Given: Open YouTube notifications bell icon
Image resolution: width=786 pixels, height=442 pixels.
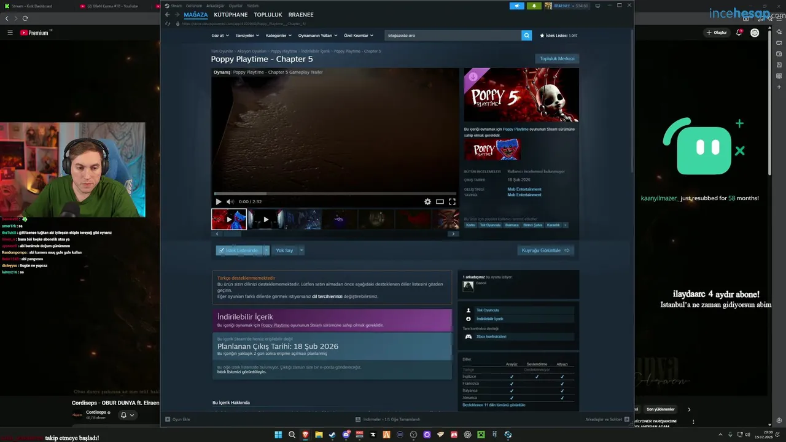Looking at the screenshot, I should tap(739, 33).
